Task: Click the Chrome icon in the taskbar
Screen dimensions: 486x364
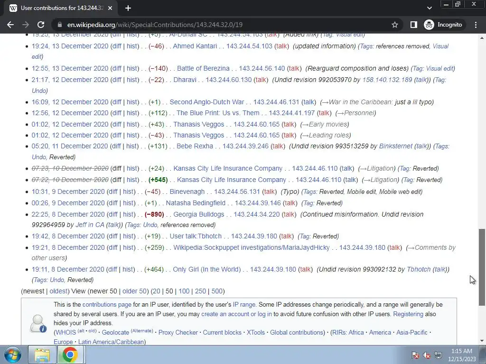Action: point(70,355)
